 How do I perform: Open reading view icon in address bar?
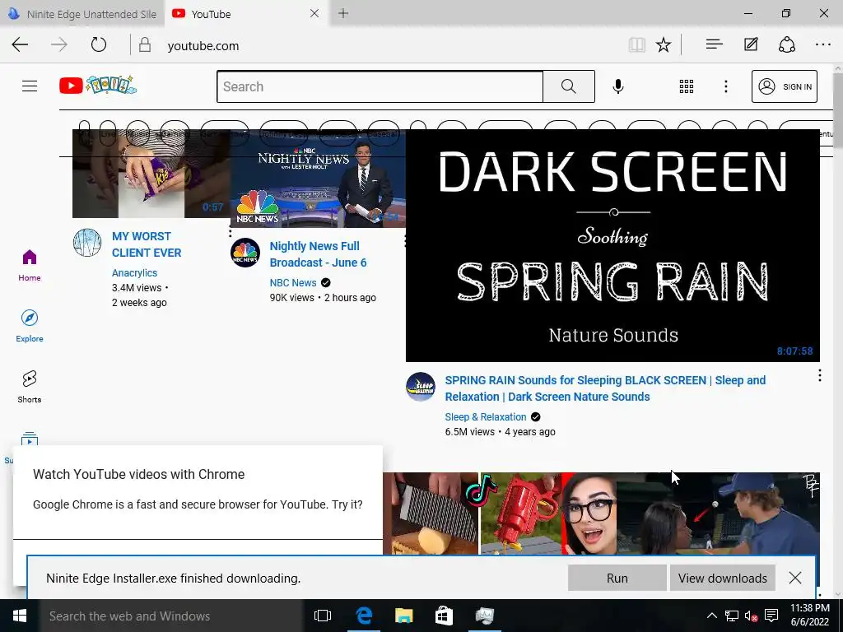point(637,44)
